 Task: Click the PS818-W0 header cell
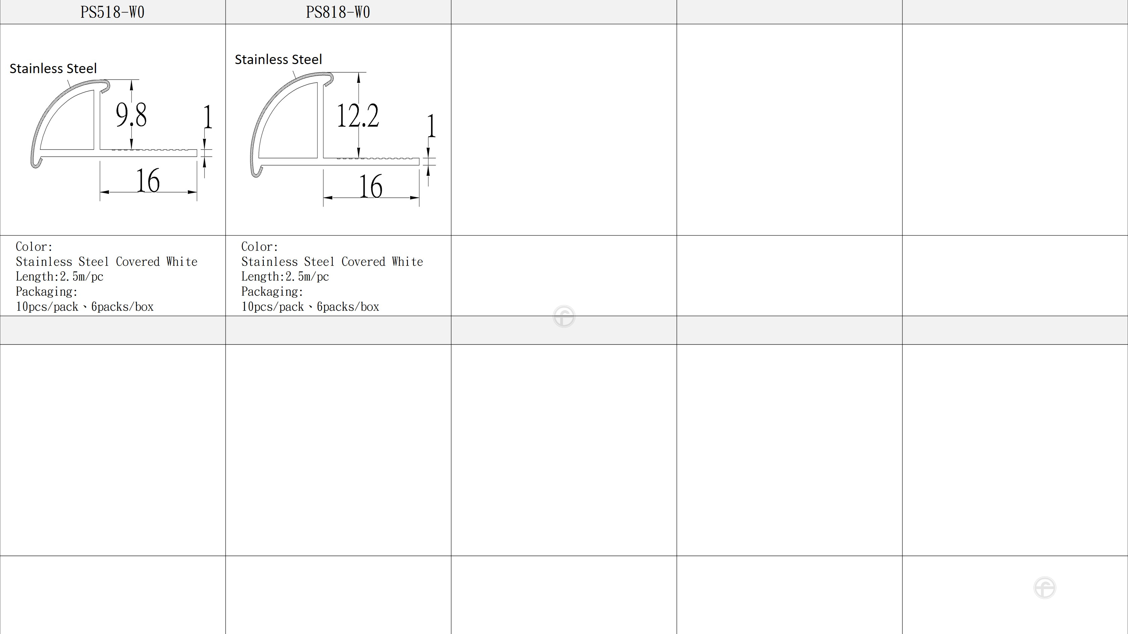(338, 12)
